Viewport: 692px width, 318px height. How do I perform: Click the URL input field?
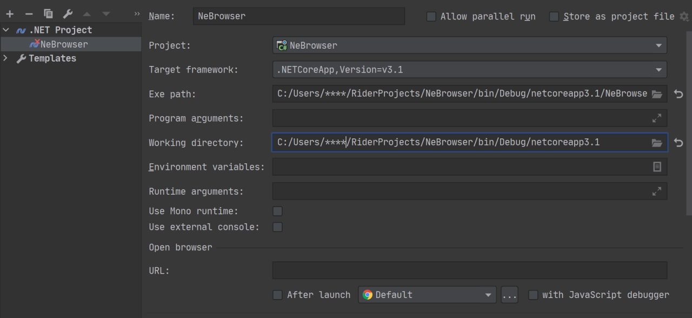[470, 270]
